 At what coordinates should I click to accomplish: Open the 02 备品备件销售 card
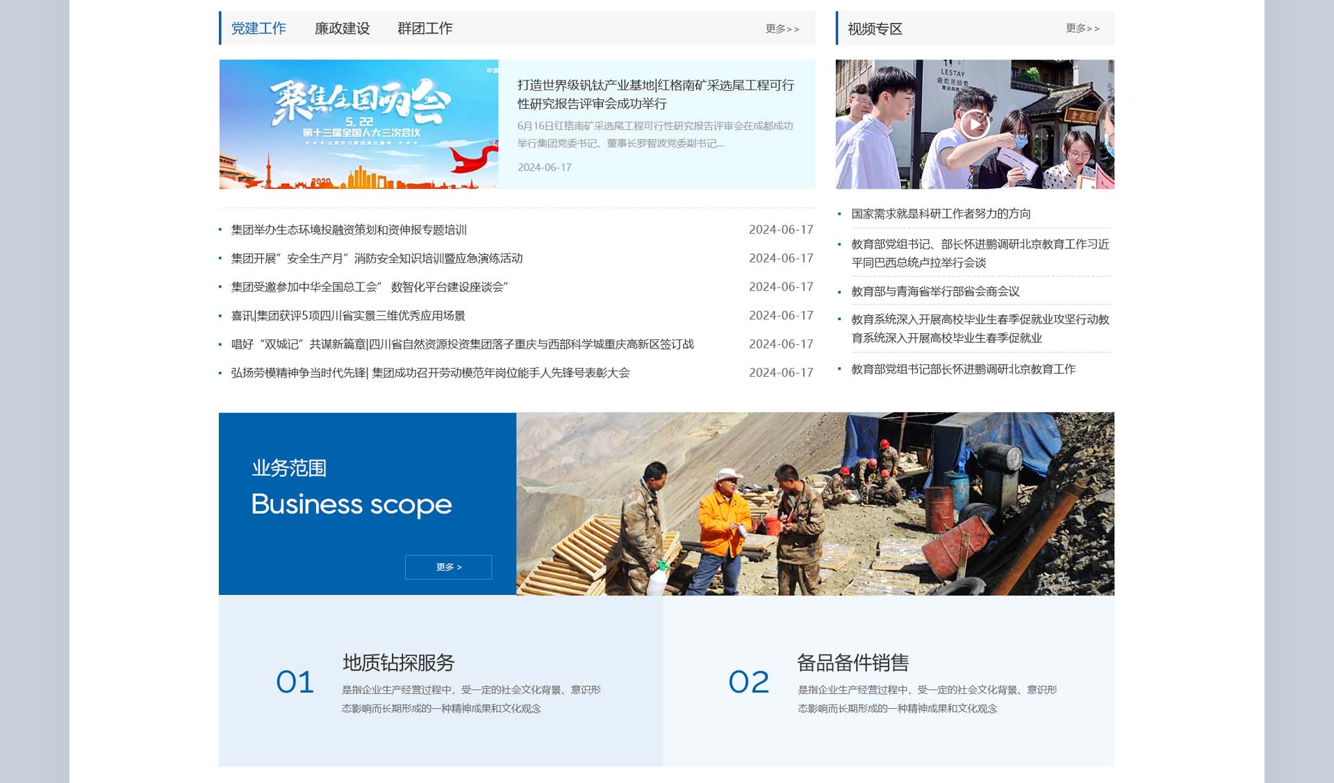tap(889, 681)
